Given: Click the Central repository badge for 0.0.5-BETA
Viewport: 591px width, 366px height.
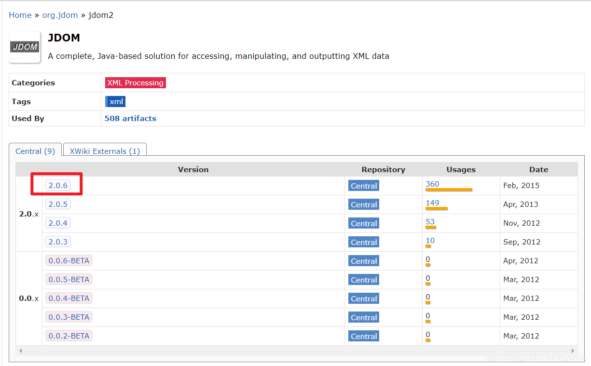Looking at the screenshot, I should (364, 280).
